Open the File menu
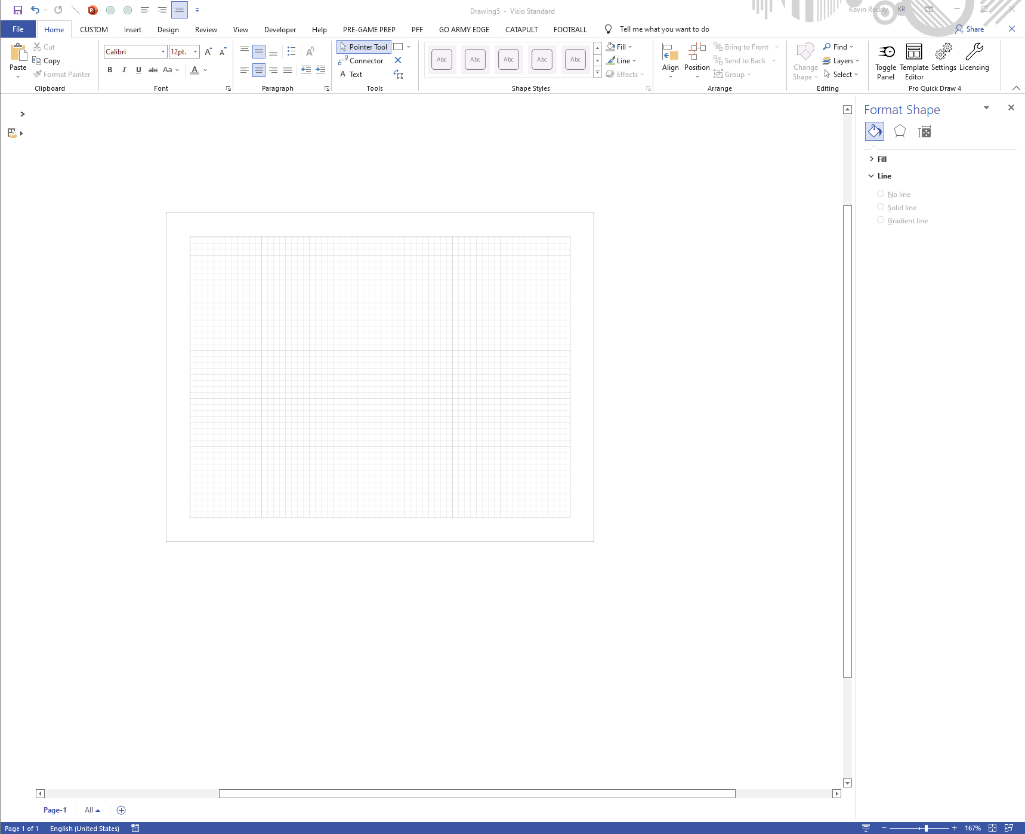 (x=18, y=29)
